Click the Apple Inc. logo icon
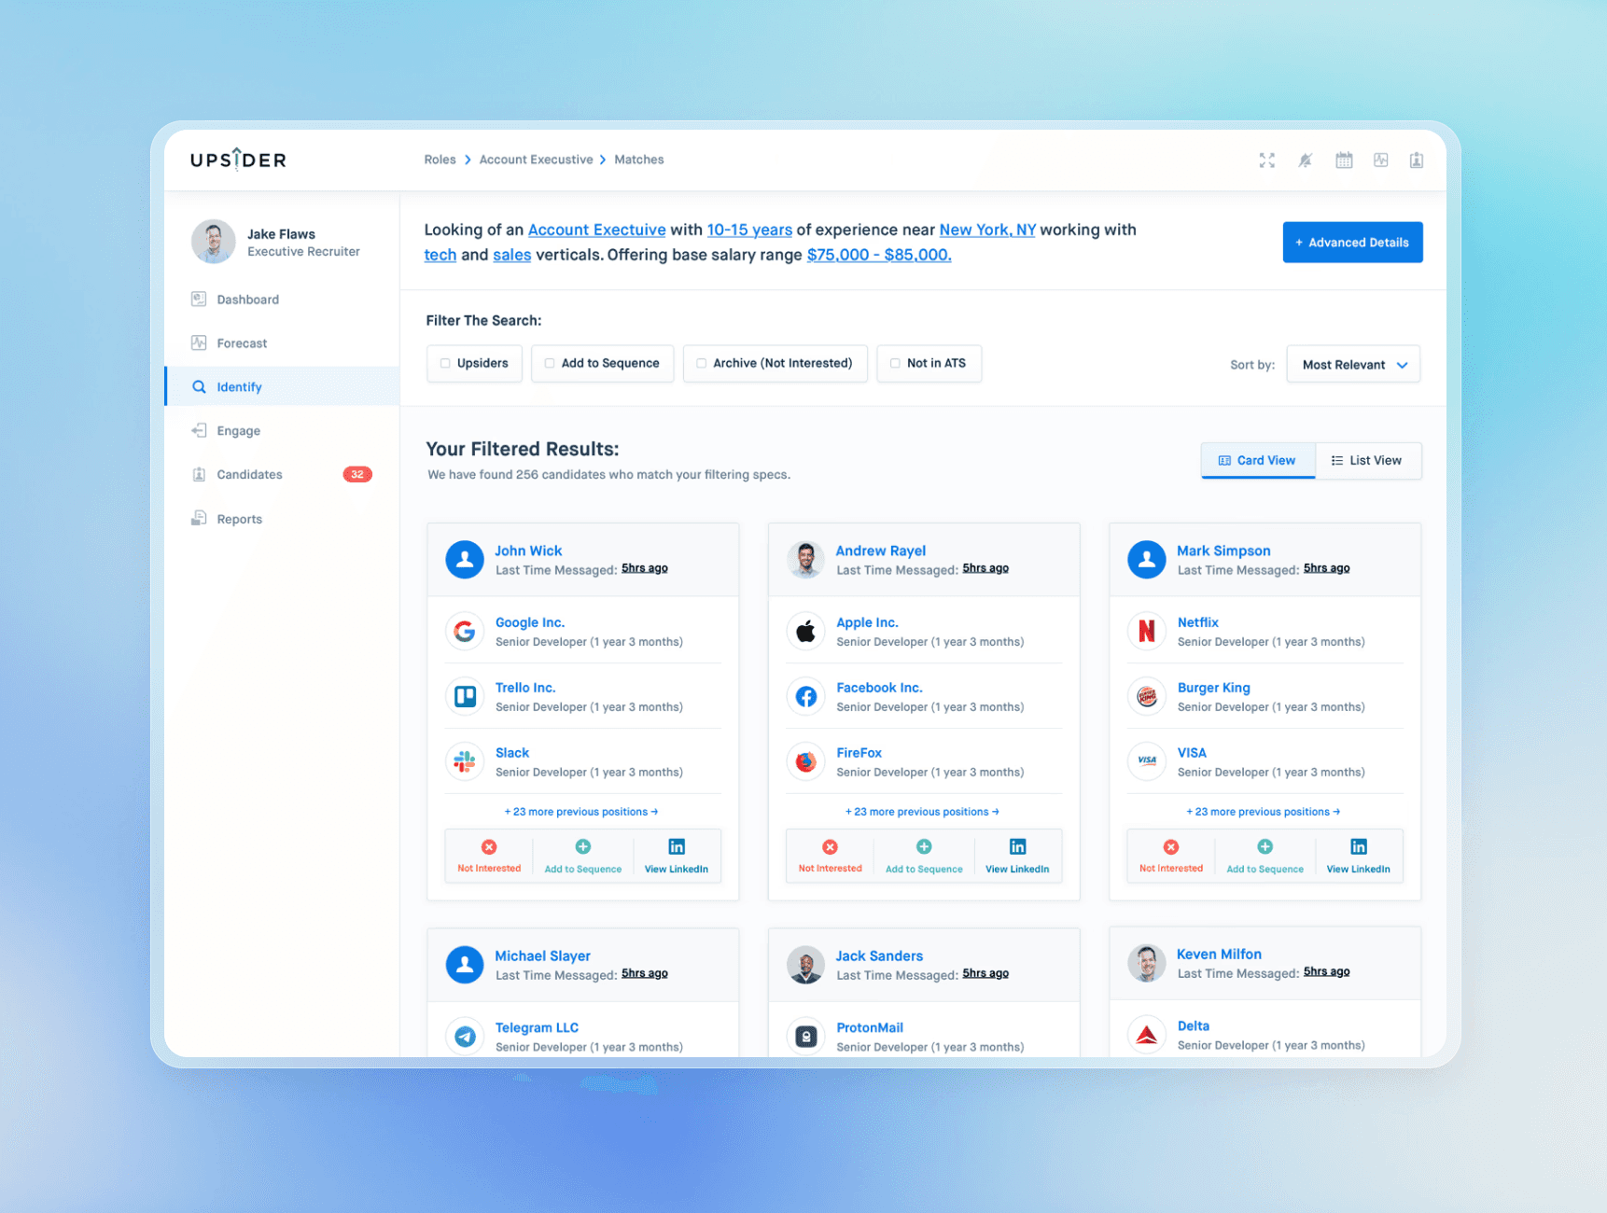 [x=805, y=632]
